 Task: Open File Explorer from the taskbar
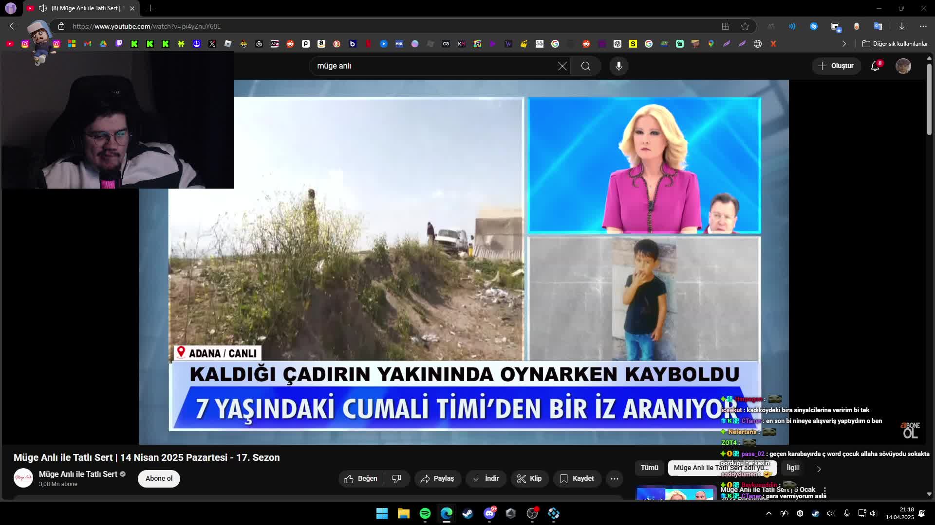404,513
